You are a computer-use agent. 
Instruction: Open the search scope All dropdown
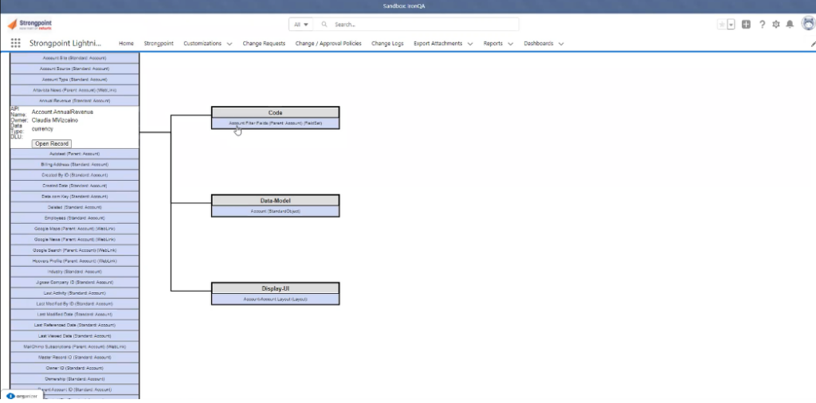pos(301,25)
